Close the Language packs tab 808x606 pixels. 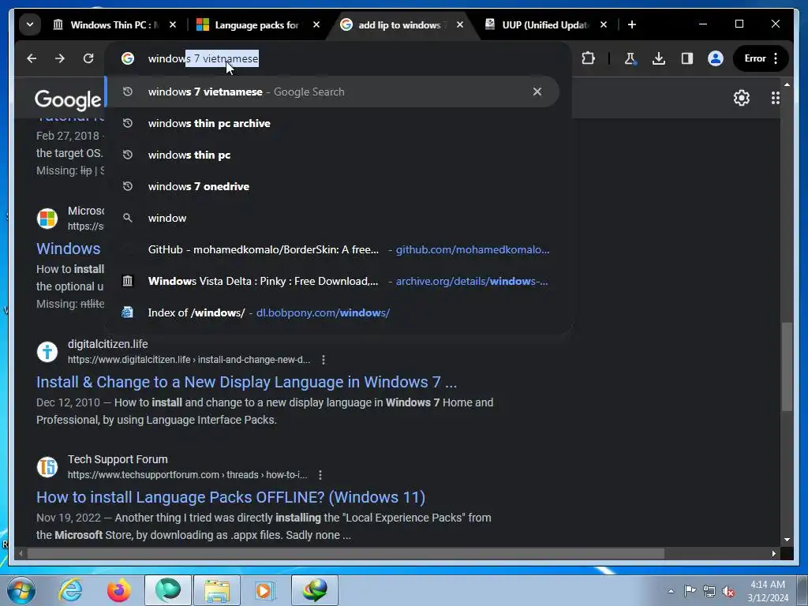pyautogui.click(x=316, y=24)
